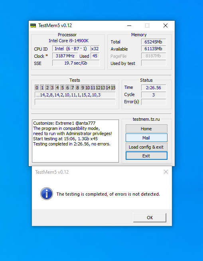Viewport: 203px width, 261px height.
Task: Click the Mail button
Action: 146,138
